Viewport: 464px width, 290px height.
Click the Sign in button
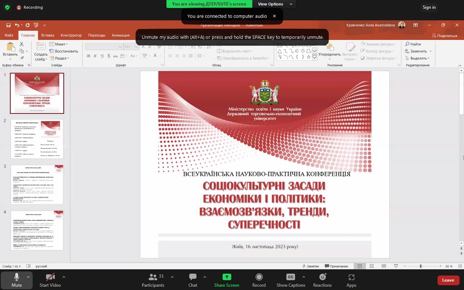tap(429, 7)
